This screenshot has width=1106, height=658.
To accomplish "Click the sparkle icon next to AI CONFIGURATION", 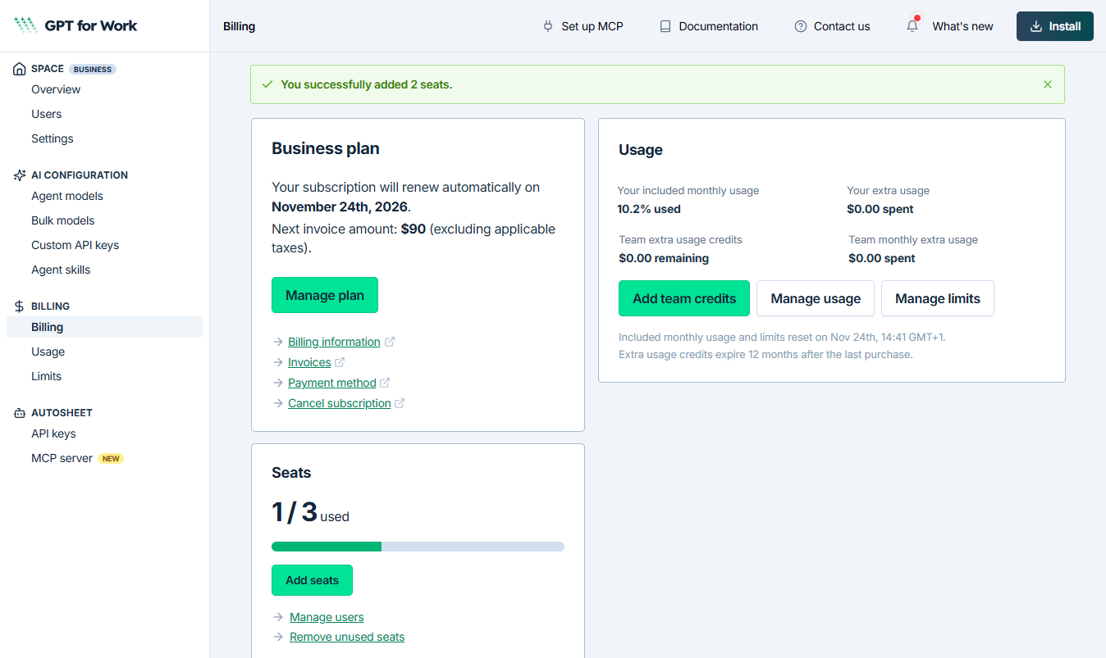I will pyautogui.click(x=20, y=175).
